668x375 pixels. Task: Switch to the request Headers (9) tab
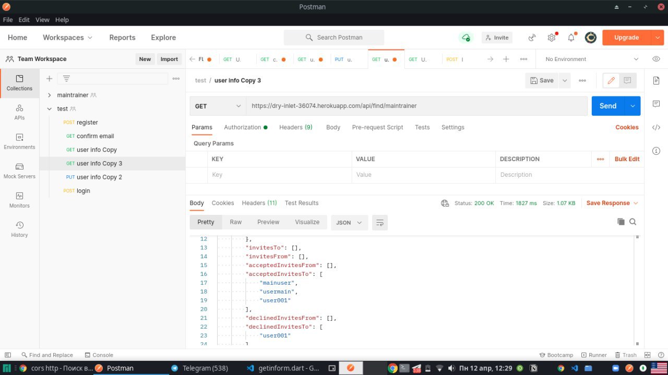pos(295,127)
